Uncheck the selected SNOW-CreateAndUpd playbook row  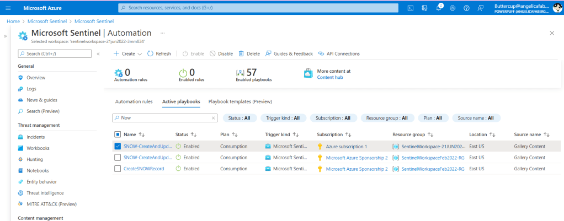[x=117, y=146]
